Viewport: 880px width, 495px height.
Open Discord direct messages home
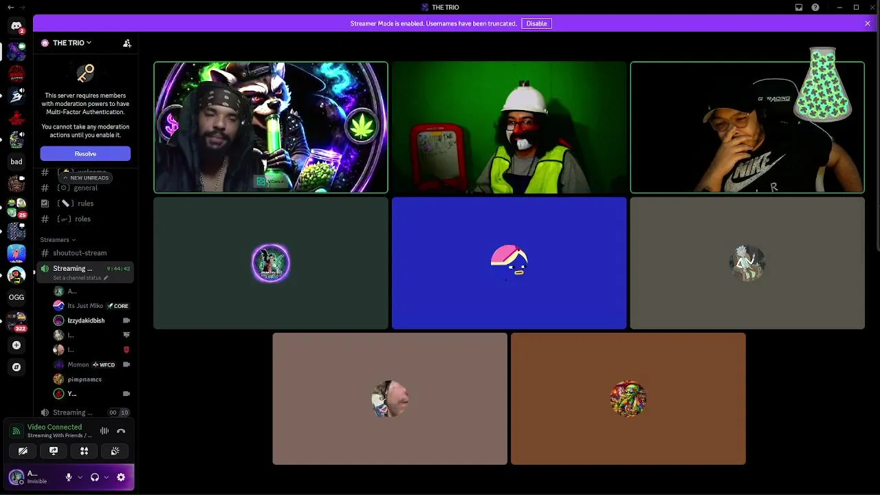[16, 26]
